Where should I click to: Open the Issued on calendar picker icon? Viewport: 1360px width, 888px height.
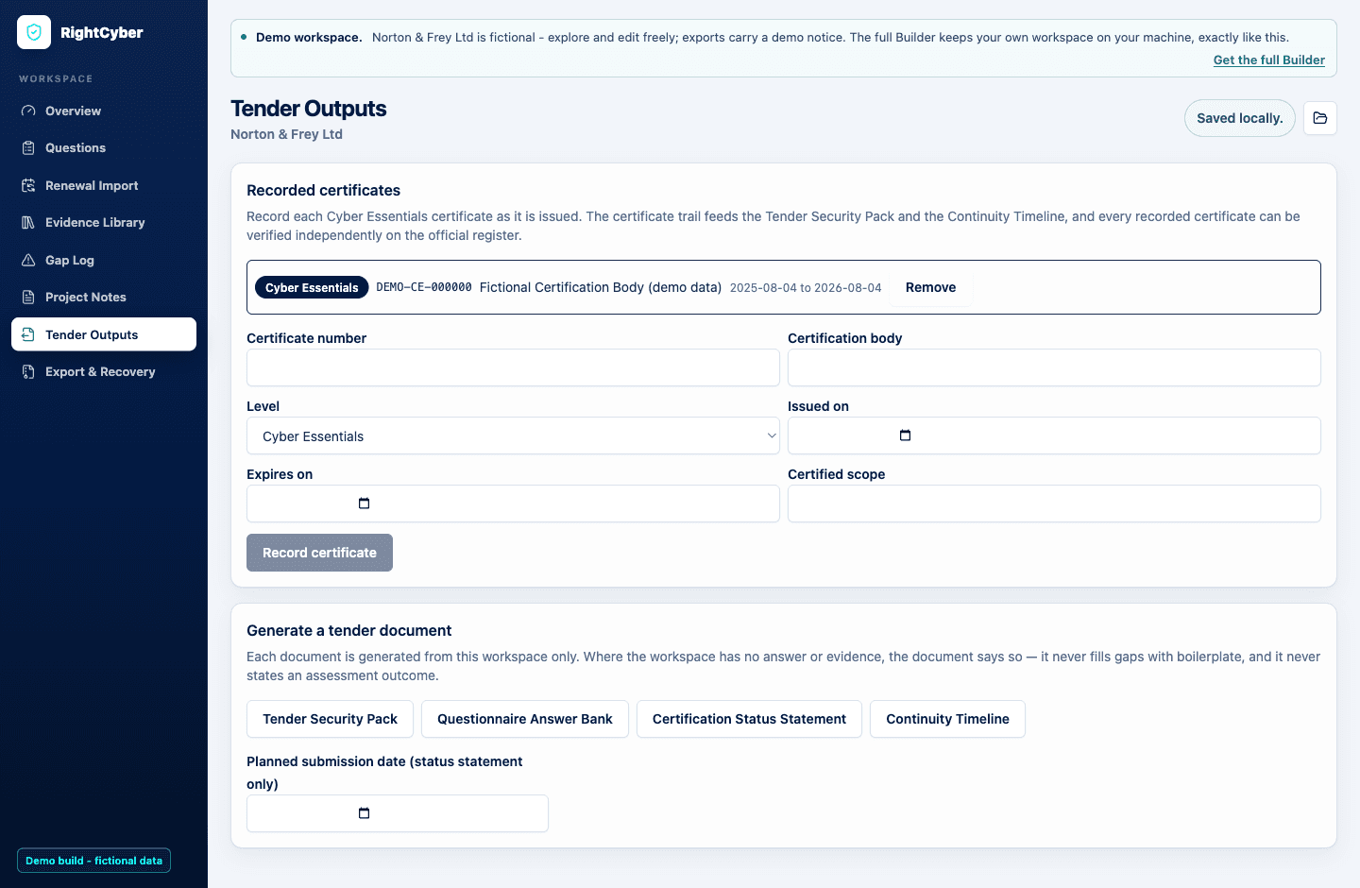[905, 435]
